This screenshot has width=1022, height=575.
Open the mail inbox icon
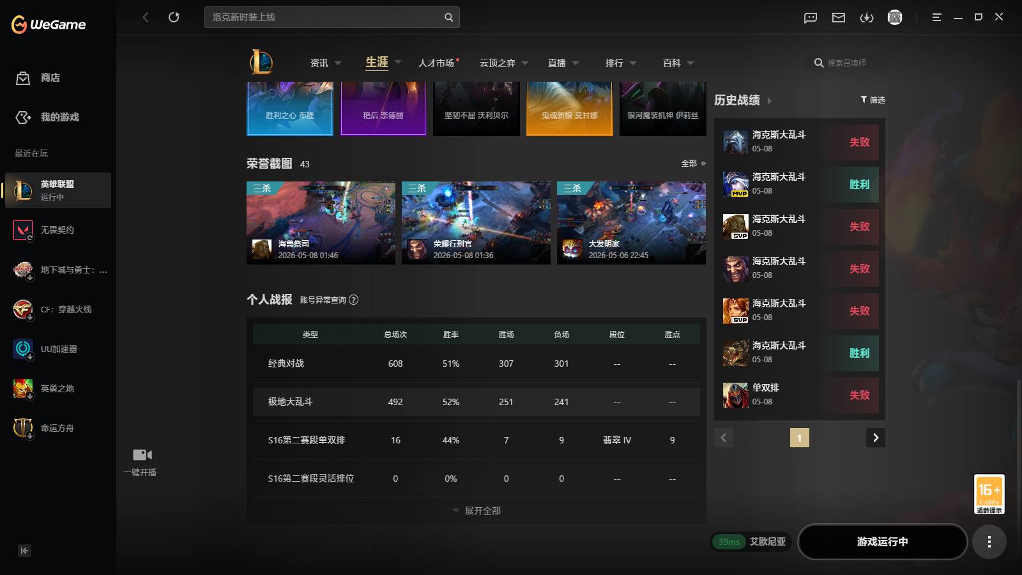[x=839, y=17]
